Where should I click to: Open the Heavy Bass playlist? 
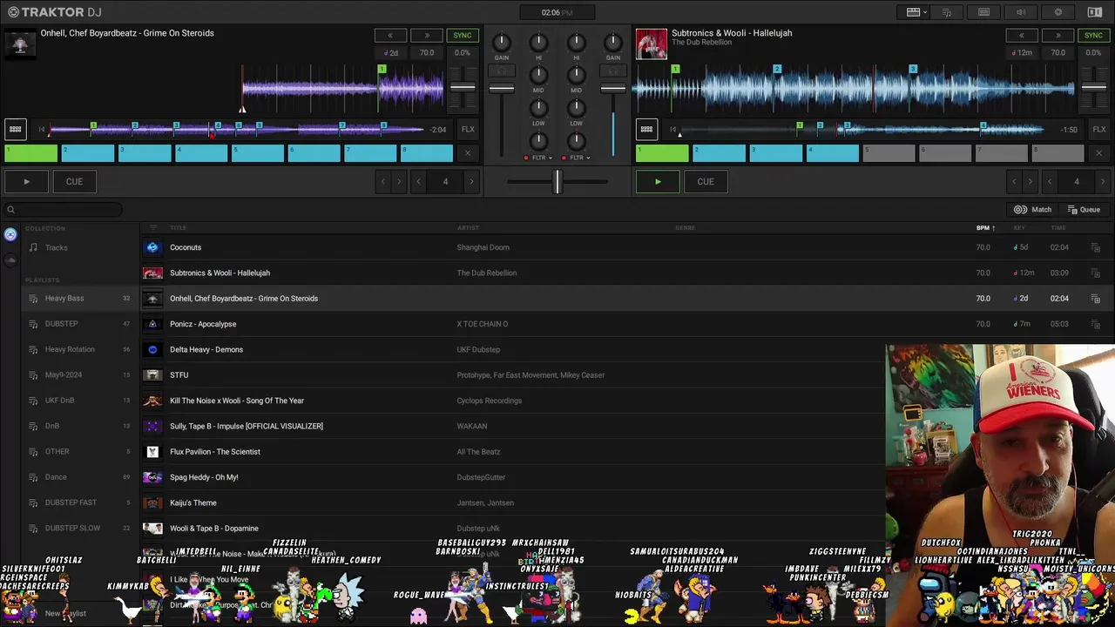click(78, 298)
